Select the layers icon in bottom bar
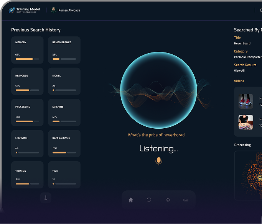Image resolution: width=262 pixels, height=224 pixels. [168, 200]
